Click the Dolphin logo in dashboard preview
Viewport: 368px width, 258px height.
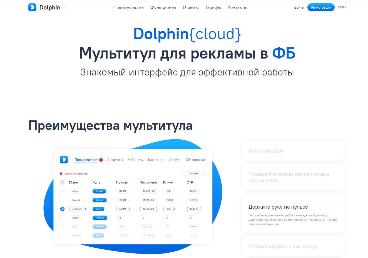coord(64,160)
